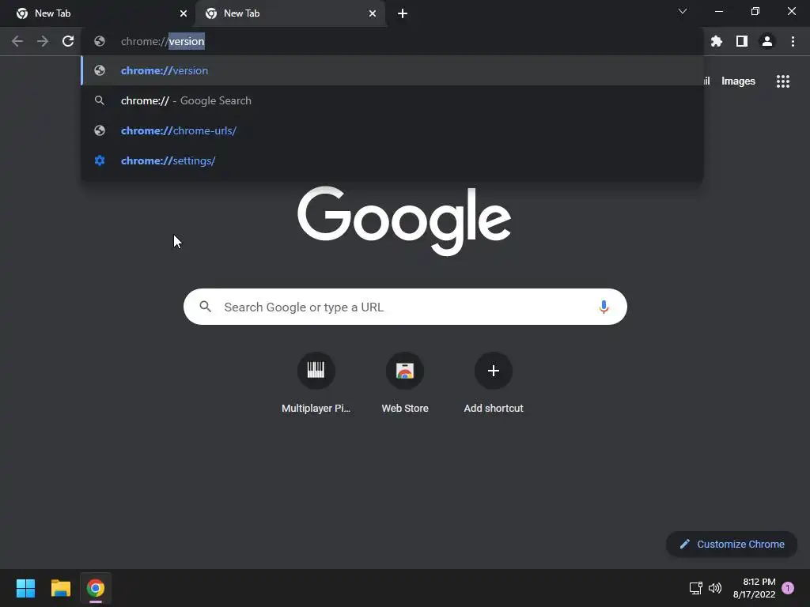Click the address bar with chrome://version
810x607 pixels.
(392, 41)
